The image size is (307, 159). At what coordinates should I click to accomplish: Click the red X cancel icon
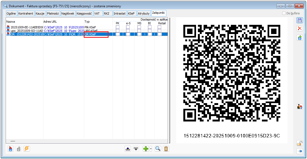tap(299, 28)
